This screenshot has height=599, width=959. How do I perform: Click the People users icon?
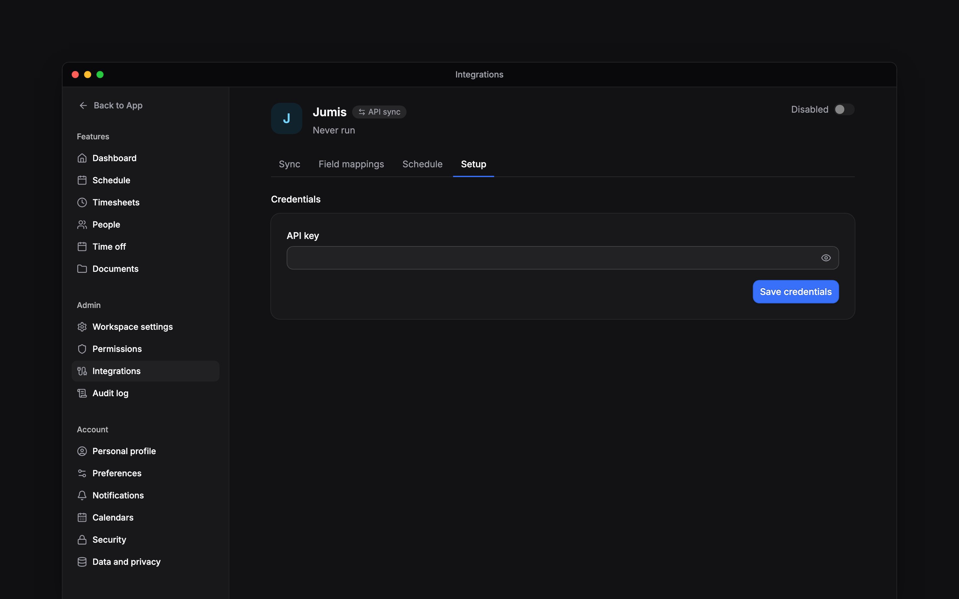click(82, 225)
